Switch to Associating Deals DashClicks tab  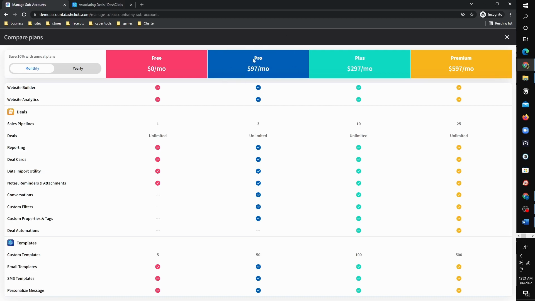(x=101, y=5)
